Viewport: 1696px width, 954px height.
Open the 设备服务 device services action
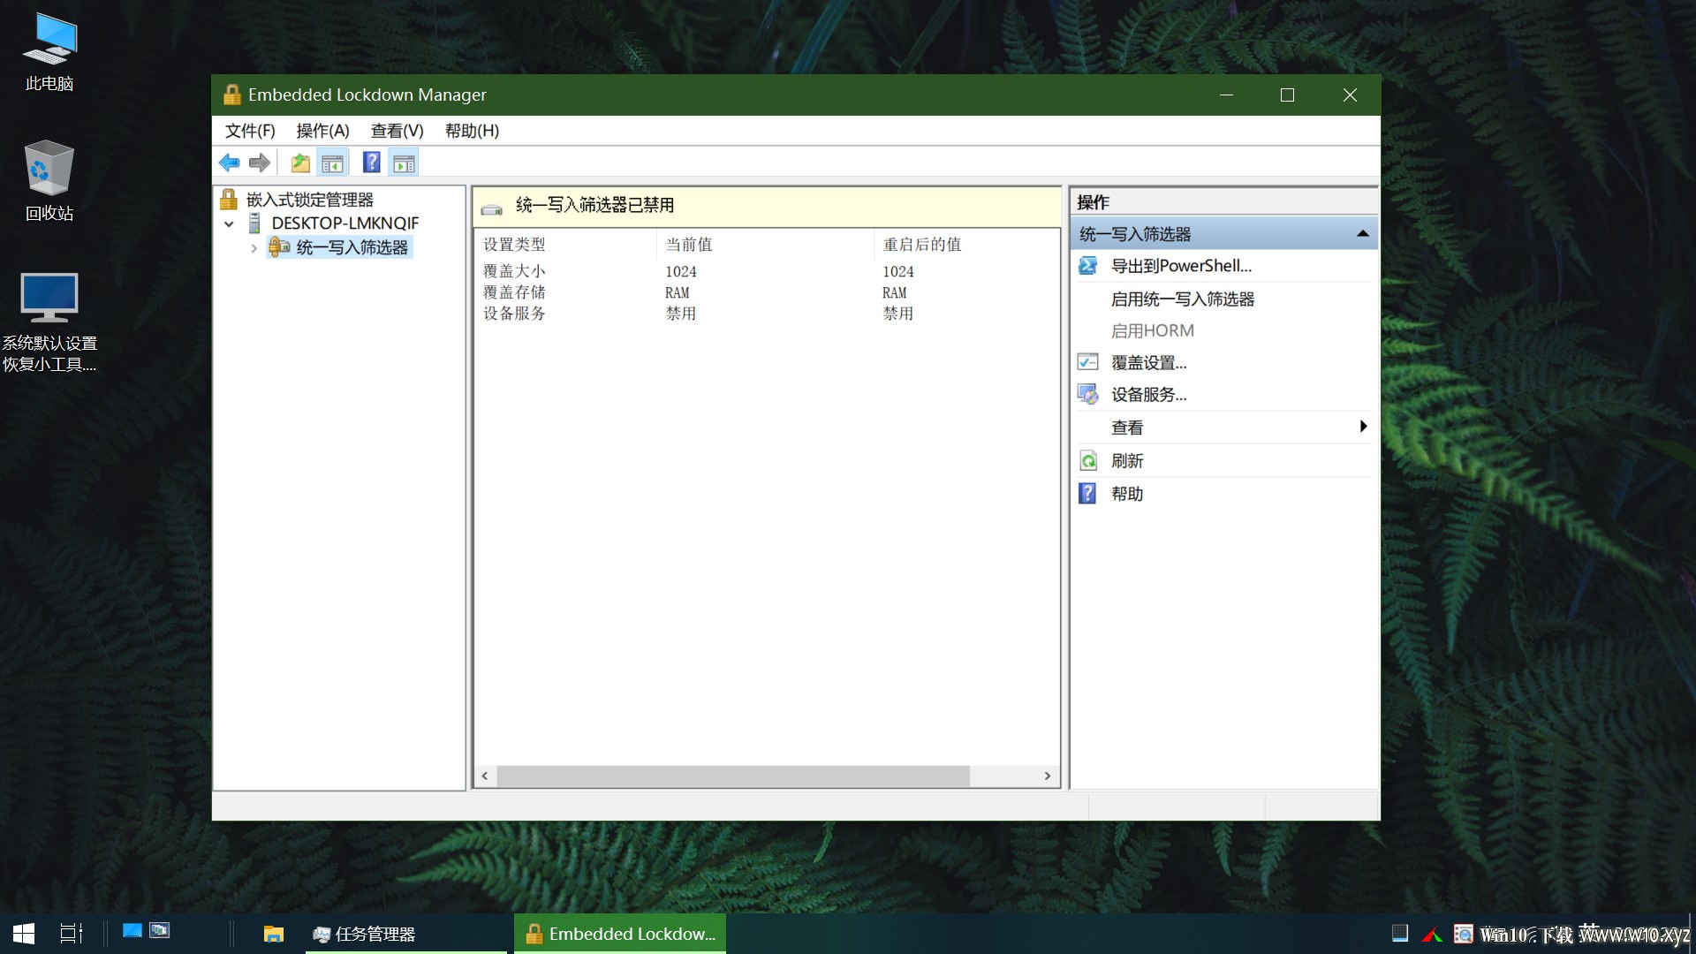[1148, 395]
